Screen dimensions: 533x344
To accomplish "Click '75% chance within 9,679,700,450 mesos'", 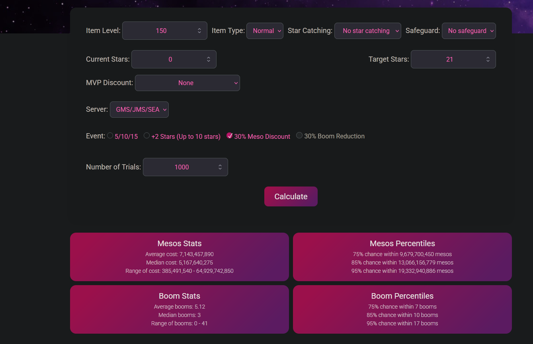I will (402, 254).
